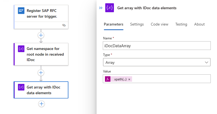Insert step after Get namespace action
The height and width of the screenshot is (114, 217).
tap(41, 73)
